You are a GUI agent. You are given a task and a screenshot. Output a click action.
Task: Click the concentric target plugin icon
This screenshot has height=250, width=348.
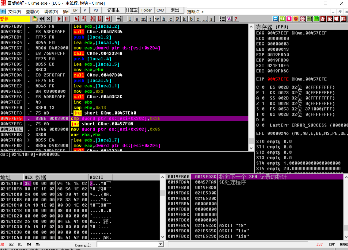coord(303,19)
